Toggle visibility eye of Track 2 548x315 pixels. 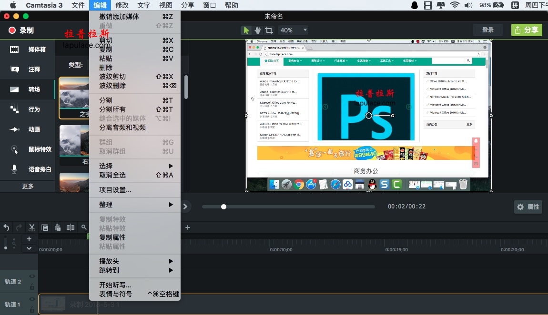[x=32, y=276]
